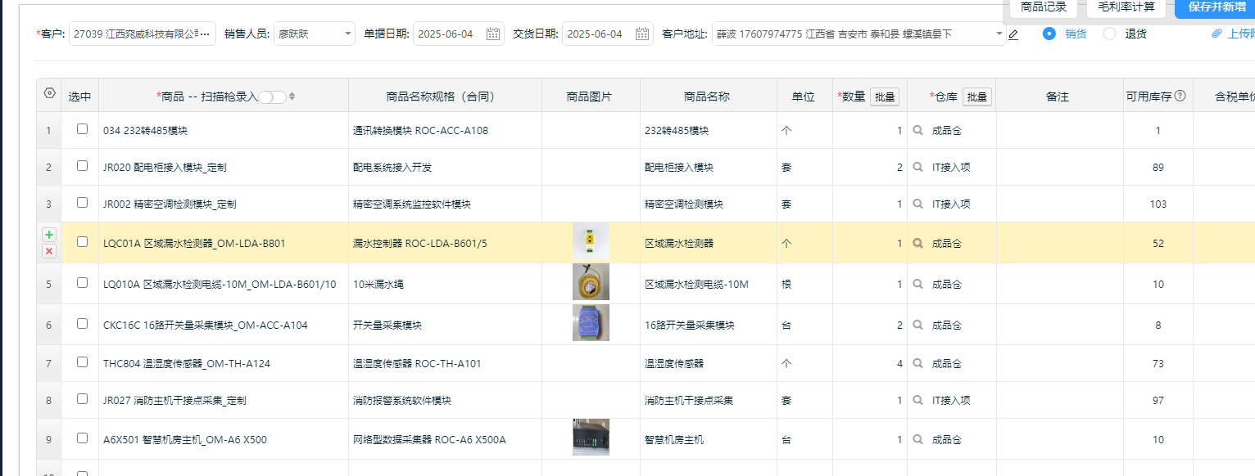The height and width of the screenshot is (476, 1255).
Task: Open the table column settings gear icon
Action: coord(49,95)
